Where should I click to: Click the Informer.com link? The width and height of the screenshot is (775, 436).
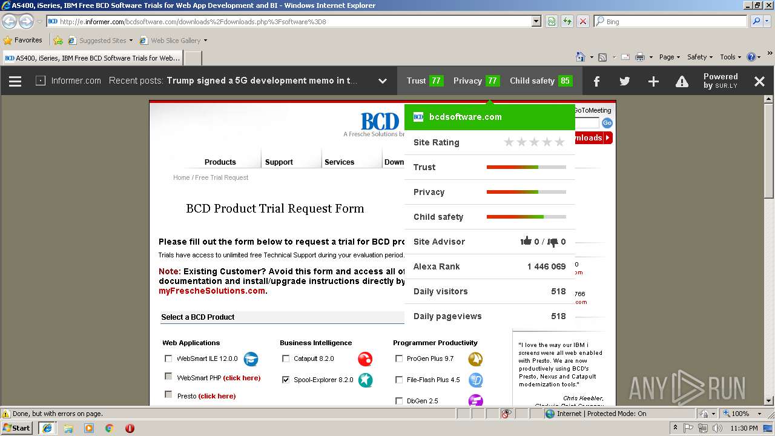point(76,81)
